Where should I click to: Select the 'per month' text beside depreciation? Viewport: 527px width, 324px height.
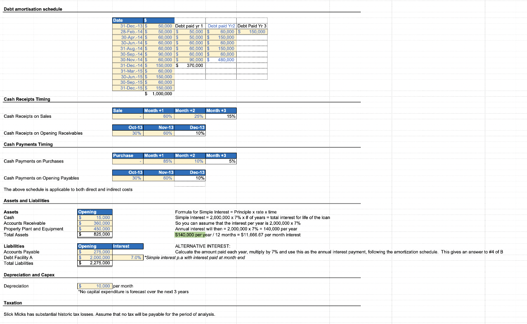coord(123,286)
